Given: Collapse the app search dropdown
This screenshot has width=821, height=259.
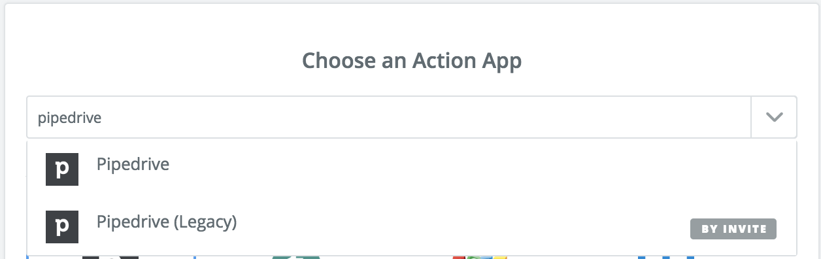Looking at the screenshot, I should click(x=774, y=118).
